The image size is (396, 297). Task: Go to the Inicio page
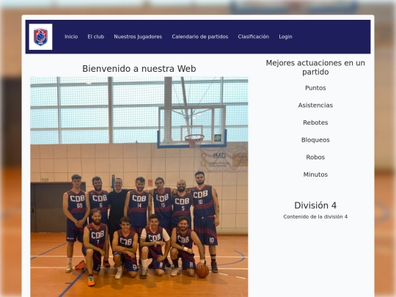click(71, 37)
